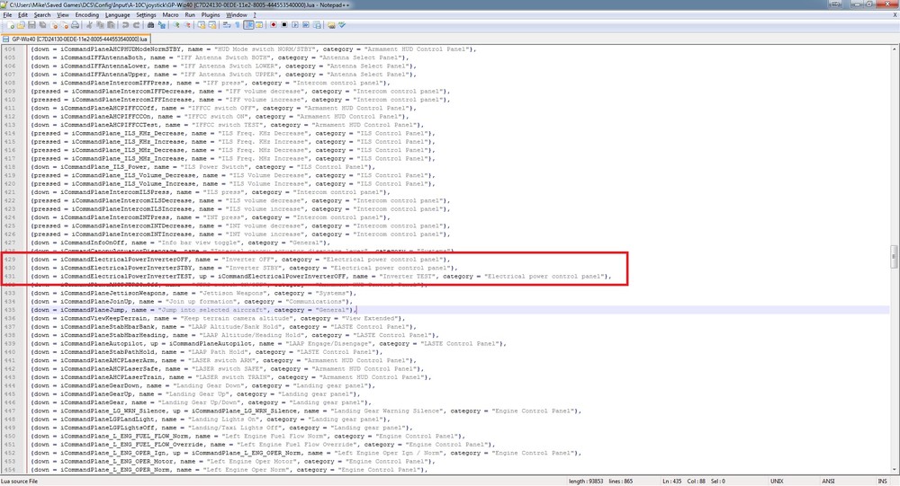Image resolution: width=900 pixels, height=486 pixels.
Task: Click the 'Landing Gear Up' code line
Action: [193, 394]
